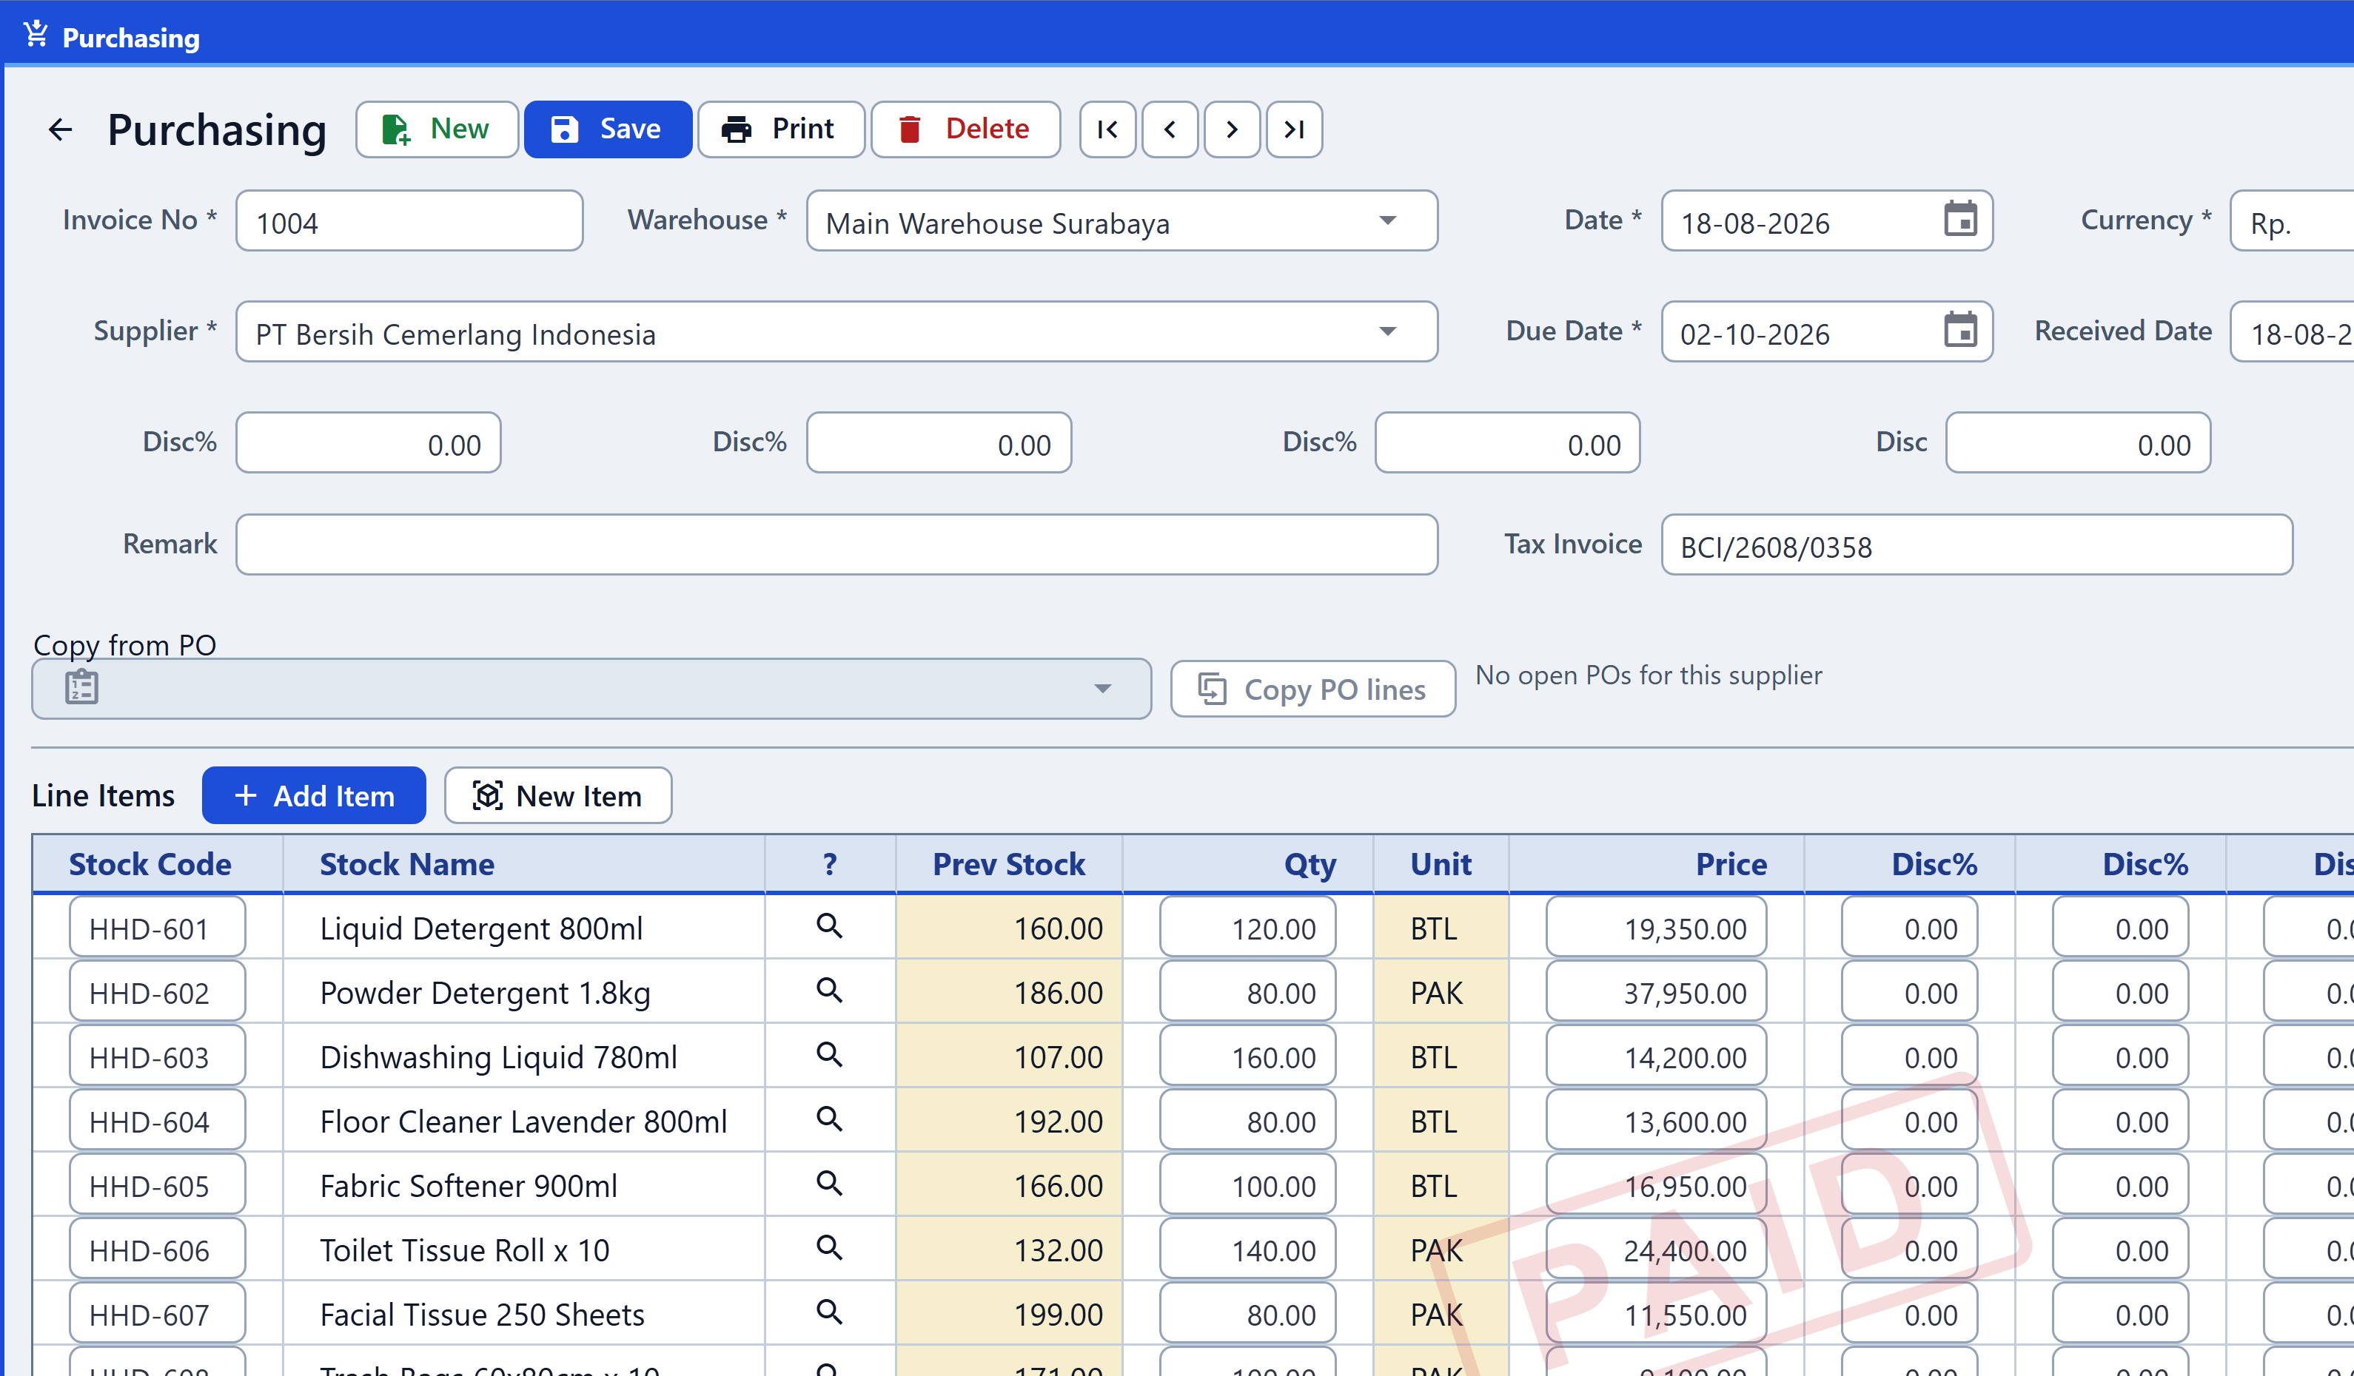Create a New purchase invoice
Viewport: 2354px width, 1376px height.
tap(436, 129)
